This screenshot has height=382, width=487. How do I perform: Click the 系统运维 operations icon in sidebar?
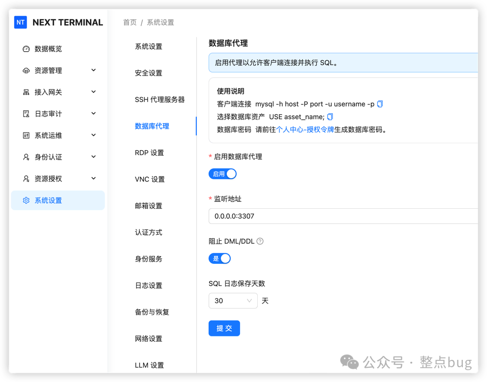[x=26, y=135]
